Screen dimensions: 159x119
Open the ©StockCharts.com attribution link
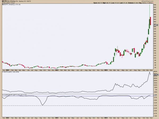point(148,1)
